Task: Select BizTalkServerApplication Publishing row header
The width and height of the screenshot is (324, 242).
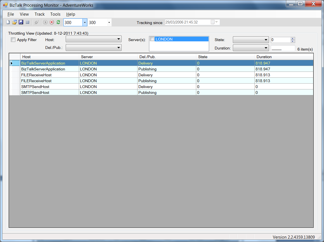Action: pyautogui.click(x=15, y=69)
